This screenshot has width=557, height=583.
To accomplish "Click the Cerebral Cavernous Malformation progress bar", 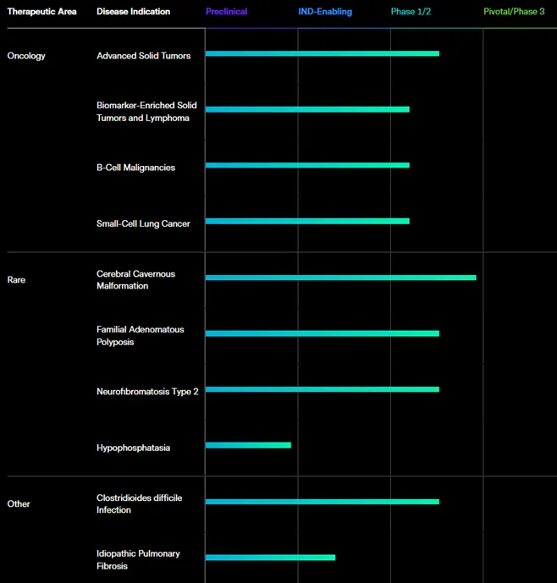I will coord(340,278).
